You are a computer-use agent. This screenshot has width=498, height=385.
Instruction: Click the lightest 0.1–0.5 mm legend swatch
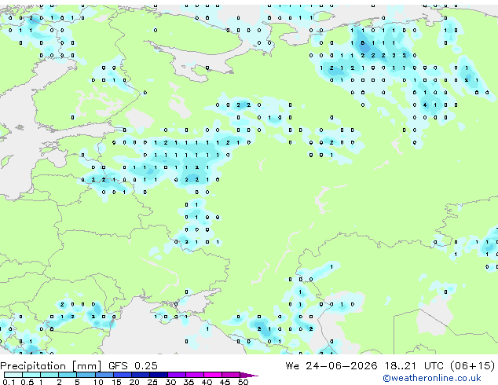pos(13,375)
